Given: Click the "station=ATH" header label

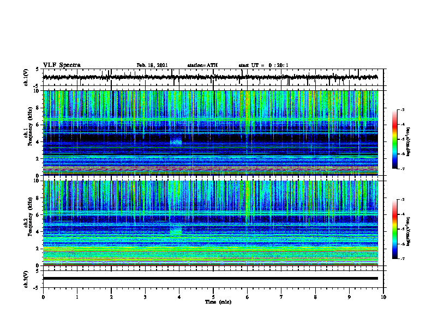Looking at the screenshot, I should coord(202,65).
